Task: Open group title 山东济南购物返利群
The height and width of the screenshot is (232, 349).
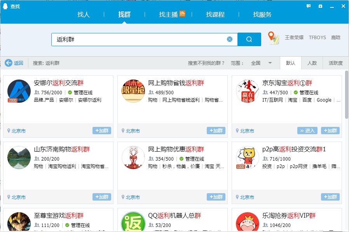Action: click(62, 149)
